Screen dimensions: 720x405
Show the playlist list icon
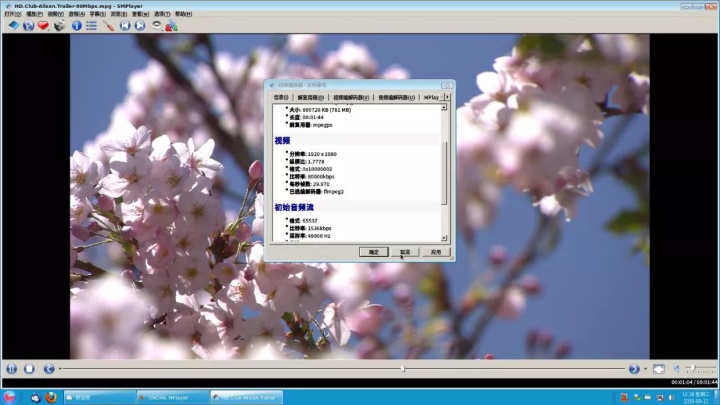coord(91,25)
